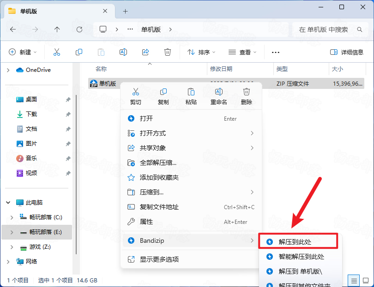
Task: Click 显示更多选项 in the context menu
Action: [x=191, y=259]
